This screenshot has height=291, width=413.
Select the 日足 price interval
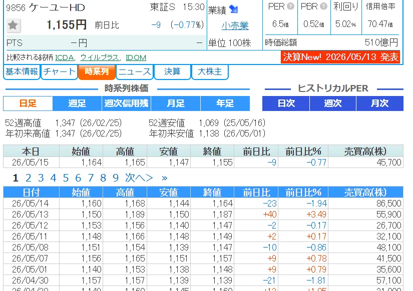(x=28, y=103)
